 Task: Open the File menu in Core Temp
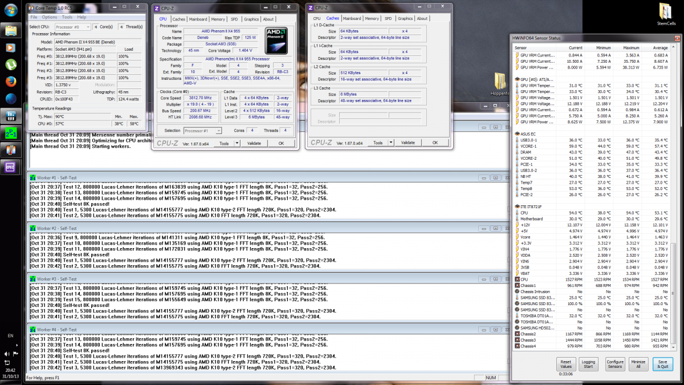34,17
